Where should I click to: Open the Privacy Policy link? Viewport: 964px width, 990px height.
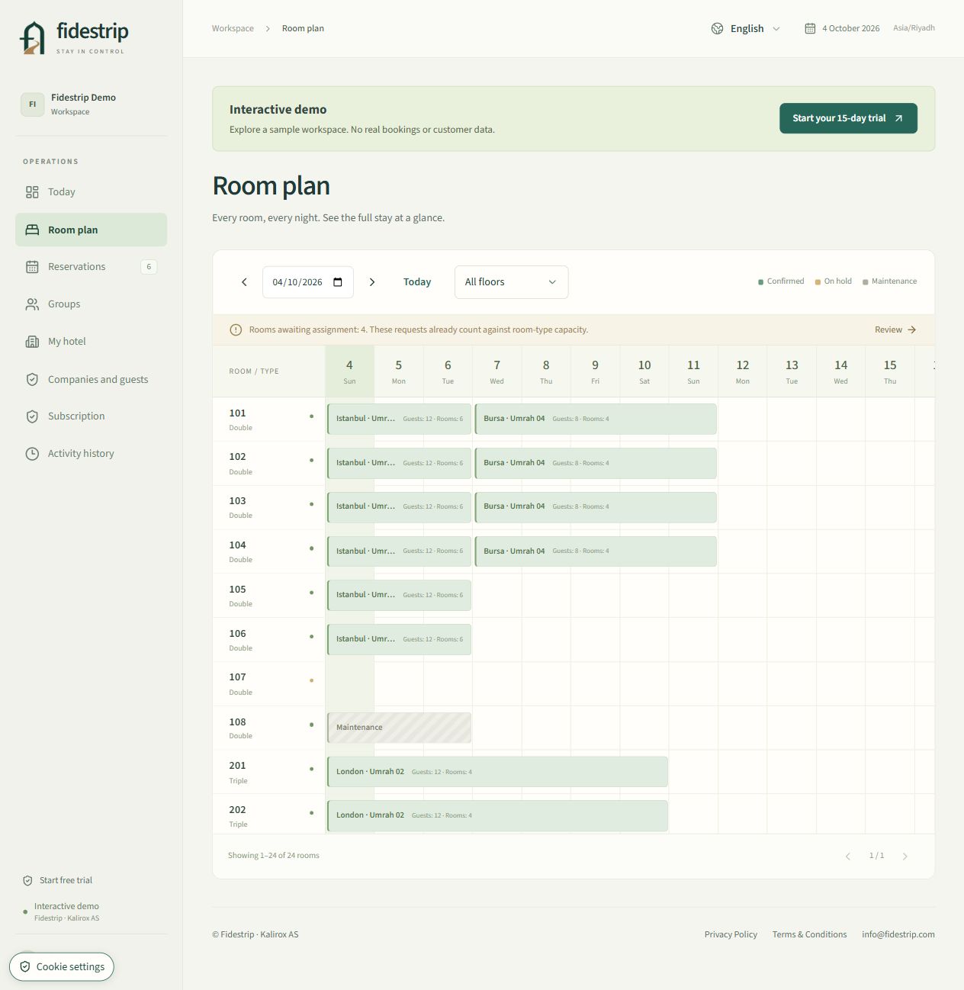click(731, 934)
